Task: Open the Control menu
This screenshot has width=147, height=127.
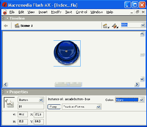Action: coord(81,12)
